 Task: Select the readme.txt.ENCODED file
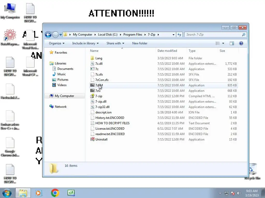click(x=110, y=134)
